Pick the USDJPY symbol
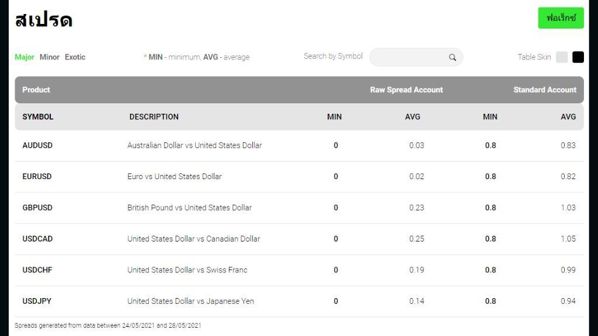The width and height of the screenshot is (598, 336). (37, 301)
